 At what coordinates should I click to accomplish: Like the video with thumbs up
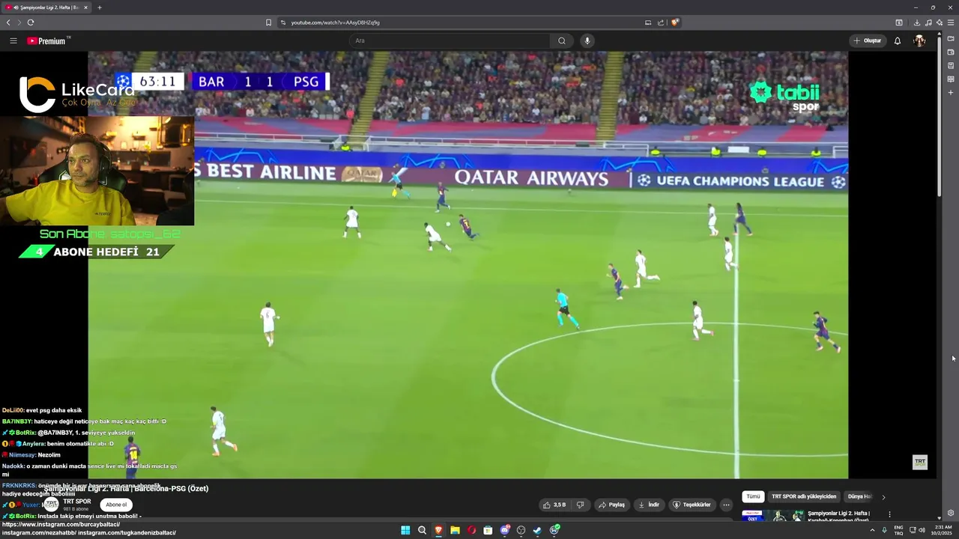click(x=554, y=505)
